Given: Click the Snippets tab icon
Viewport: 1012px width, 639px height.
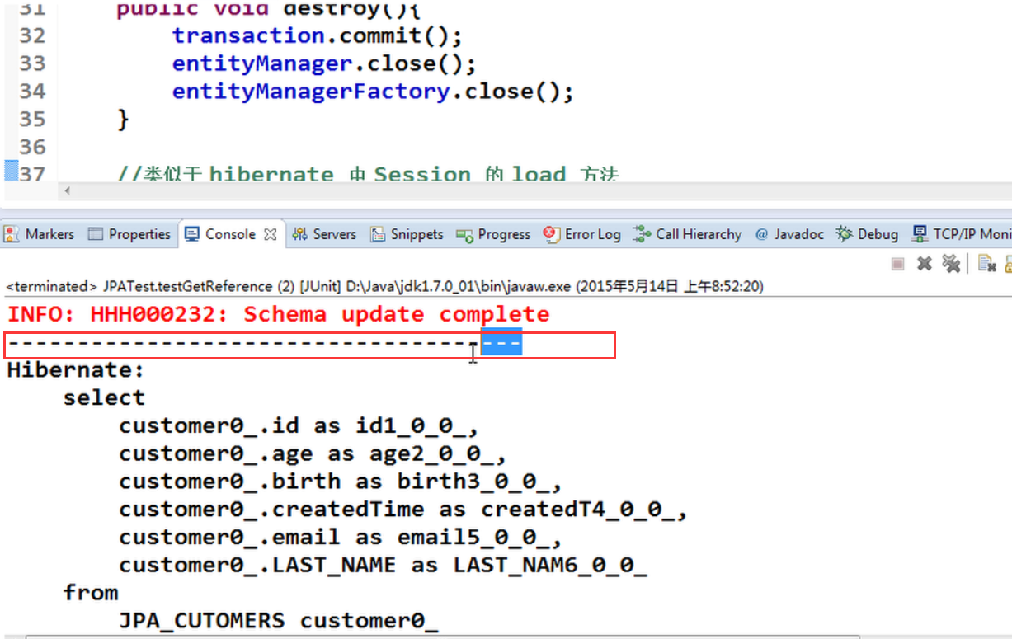Looking at the screenshot, I should 378,234.
